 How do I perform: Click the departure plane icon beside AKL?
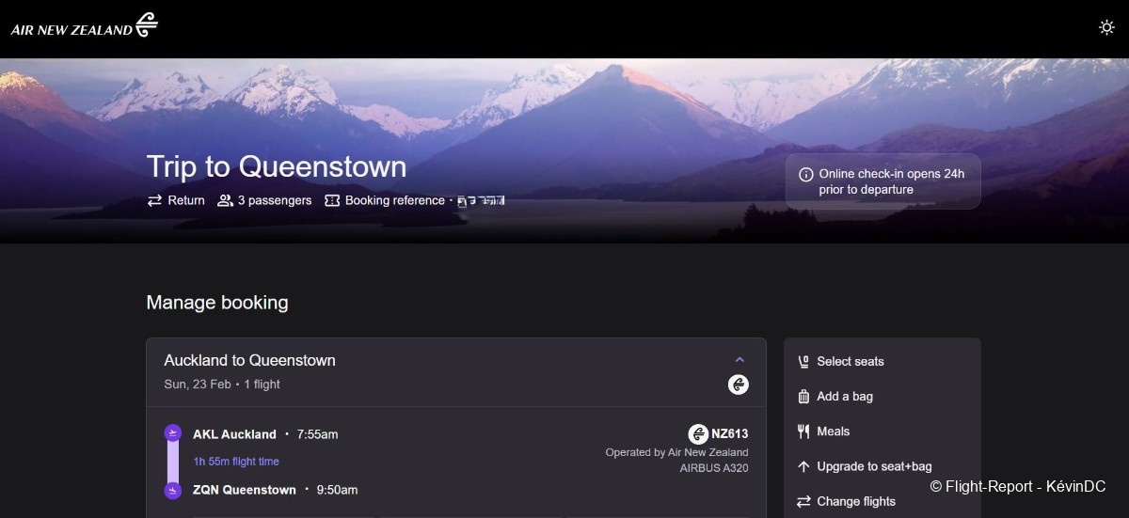(172, 433)
